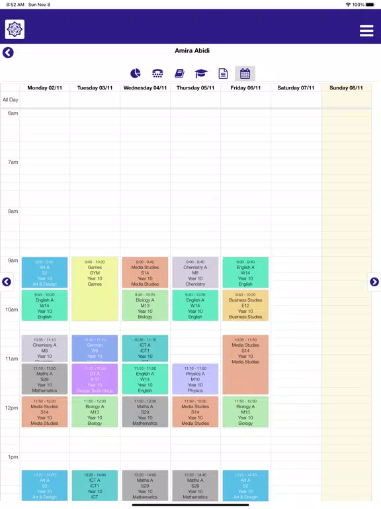381x509 pixels.
Task: Open Thursday 9:40 English A lesson
Action: coord(195,306)
